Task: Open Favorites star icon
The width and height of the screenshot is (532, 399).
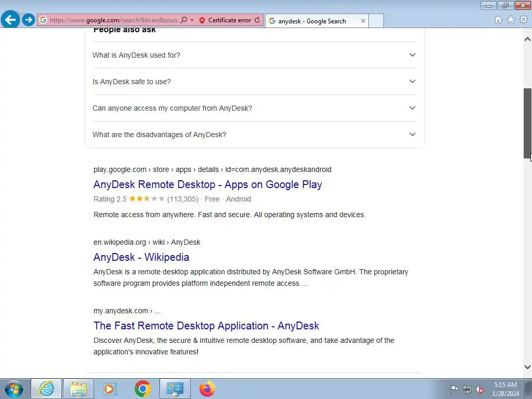Action: [511, 20]
